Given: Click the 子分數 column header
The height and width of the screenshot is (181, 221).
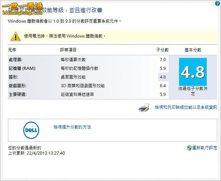Looking at the screenshot, I should click(162, 50).
